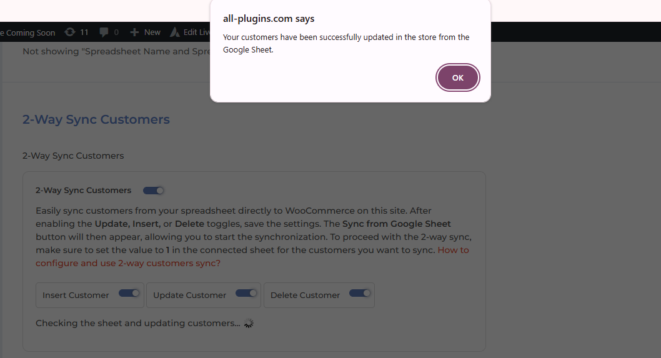Toggle the 2-Way Sync Customers switch
This screenshot has width=661, height=358.
[154, 191]
